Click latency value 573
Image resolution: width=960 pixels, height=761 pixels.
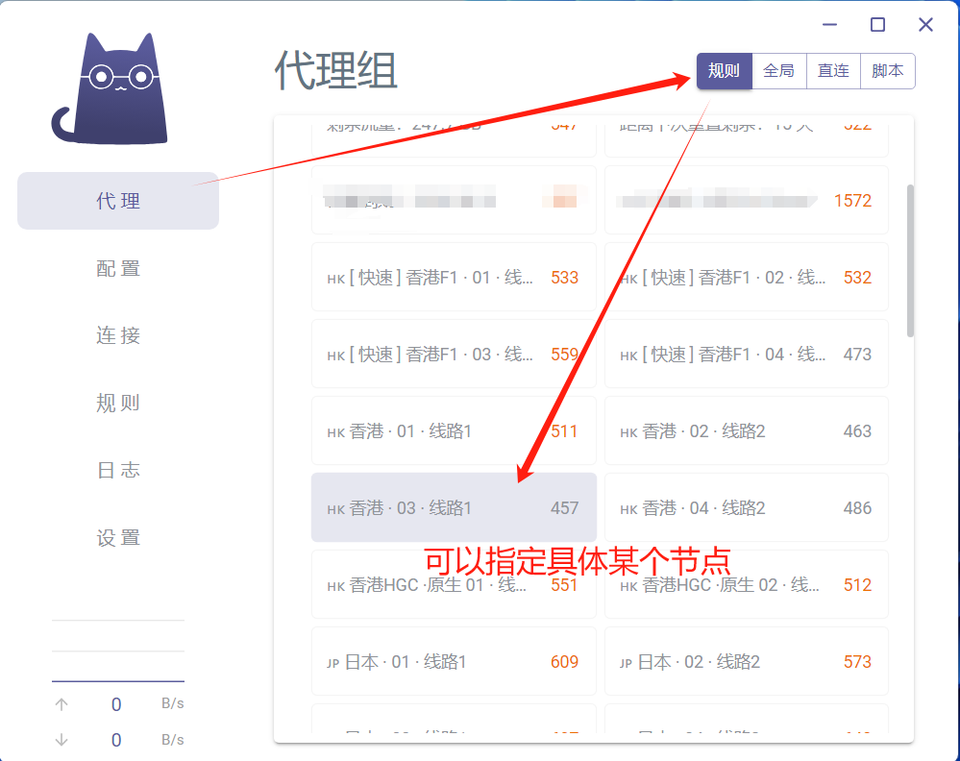click(857, 661)
